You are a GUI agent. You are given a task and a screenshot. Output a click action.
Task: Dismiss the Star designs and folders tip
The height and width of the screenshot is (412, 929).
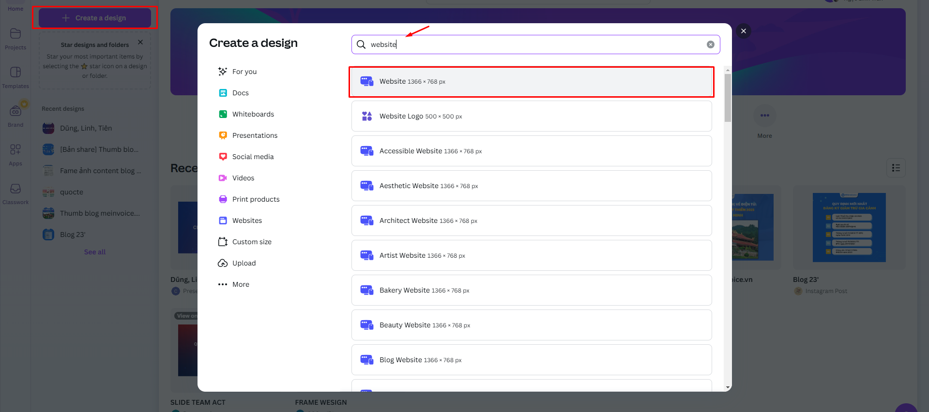(x=140, y=42)
